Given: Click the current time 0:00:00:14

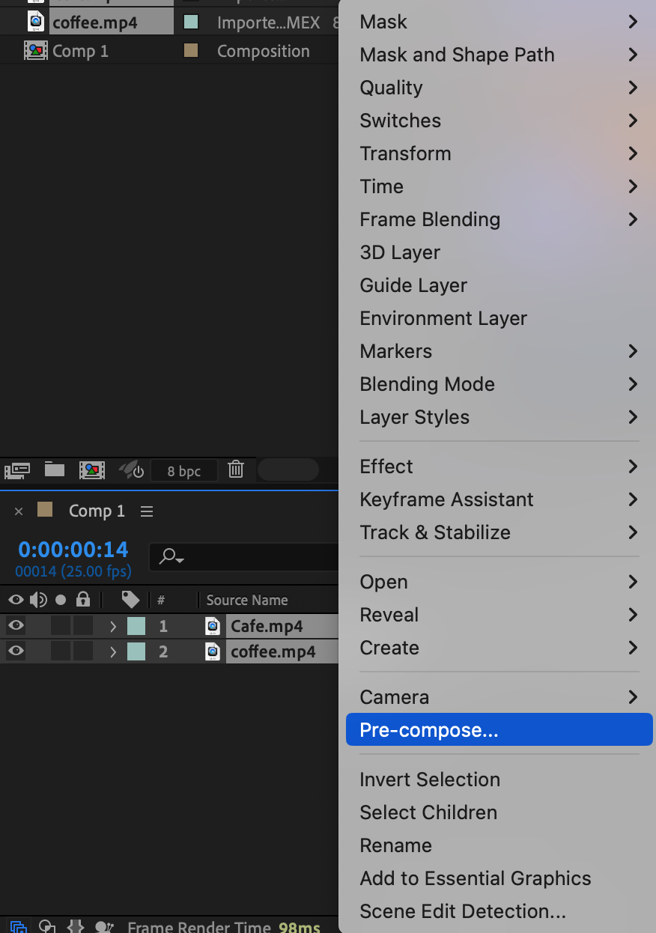Looking at the screenshot, I should point(73,550).
